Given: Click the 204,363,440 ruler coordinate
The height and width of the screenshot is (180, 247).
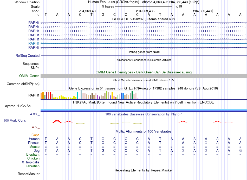Looking at the screenshot, I should point(202,11).
